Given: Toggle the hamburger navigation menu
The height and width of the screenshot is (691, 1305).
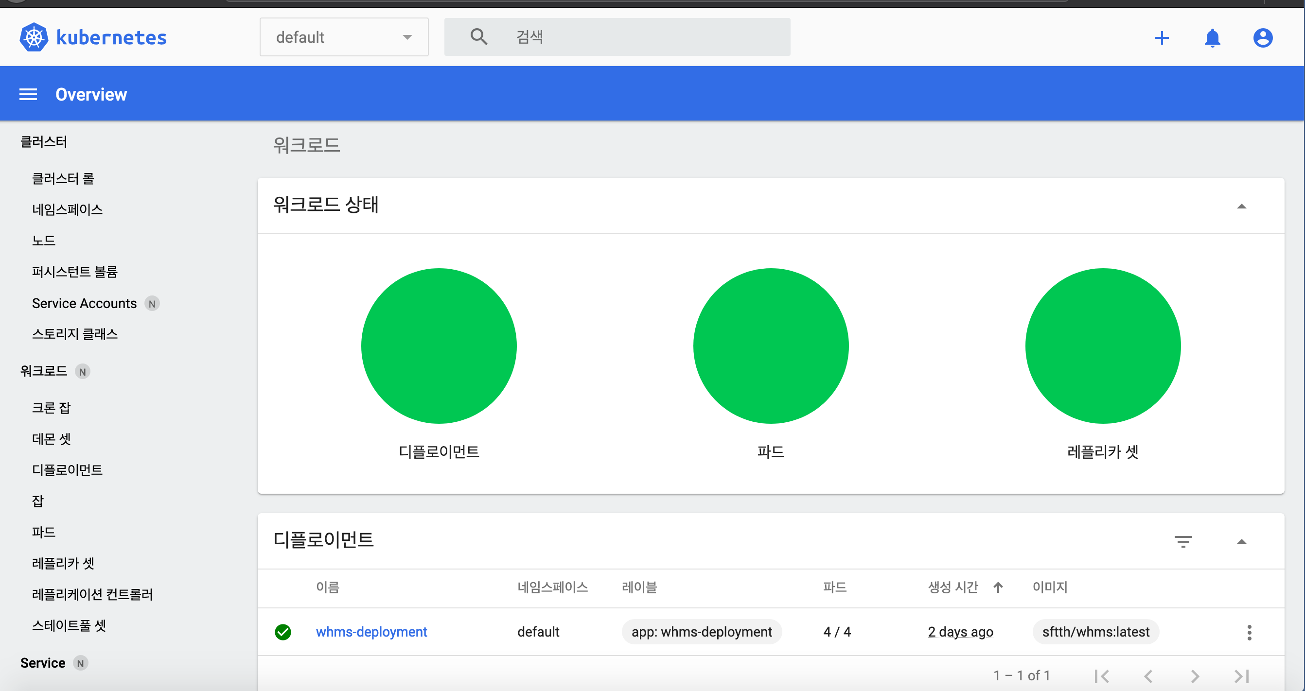Looking at the screenshot, I should click(x=28, y=94).
